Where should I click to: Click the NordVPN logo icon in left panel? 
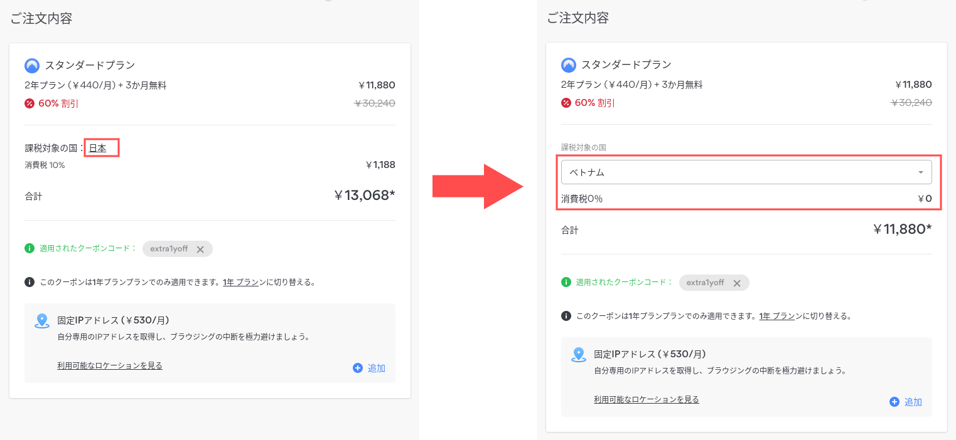(32, 65)
